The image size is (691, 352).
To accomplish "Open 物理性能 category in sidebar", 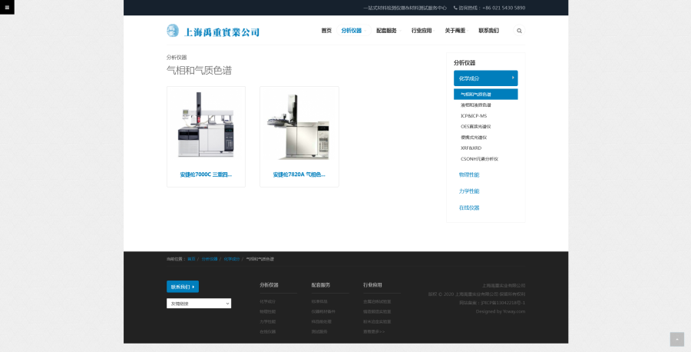I will point(469,174).
